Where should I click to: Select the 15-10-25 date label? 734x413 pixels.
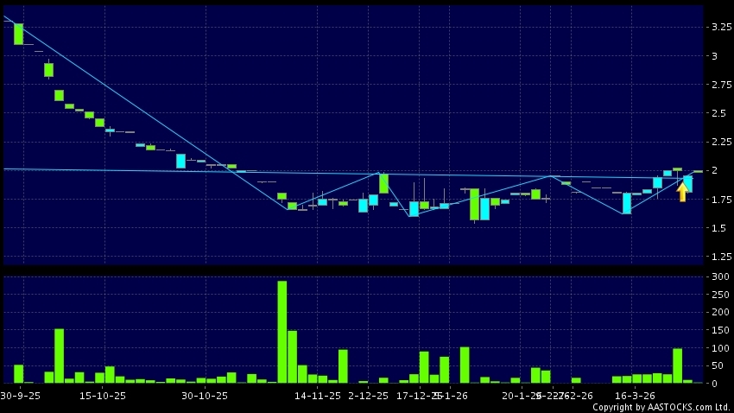pos(102,395)
